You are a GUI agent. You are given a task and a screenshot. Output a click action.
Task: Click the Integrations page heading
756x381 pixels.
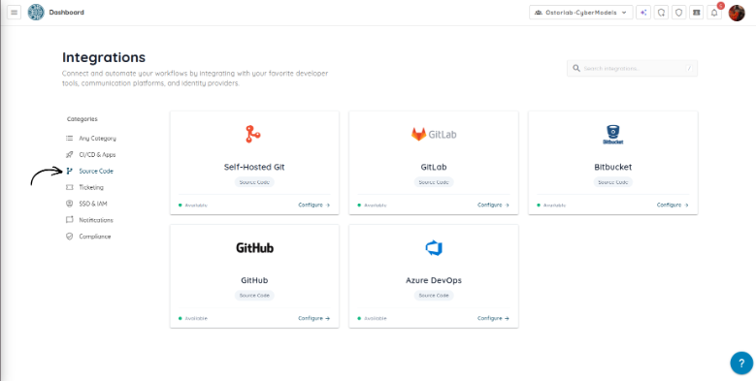coord(104,57)
